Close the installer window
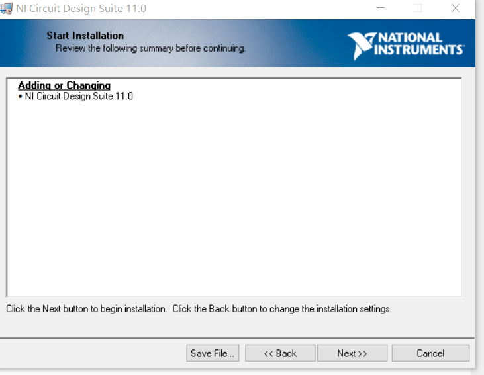Screen dimensions: 484x375 coord(456,8)
